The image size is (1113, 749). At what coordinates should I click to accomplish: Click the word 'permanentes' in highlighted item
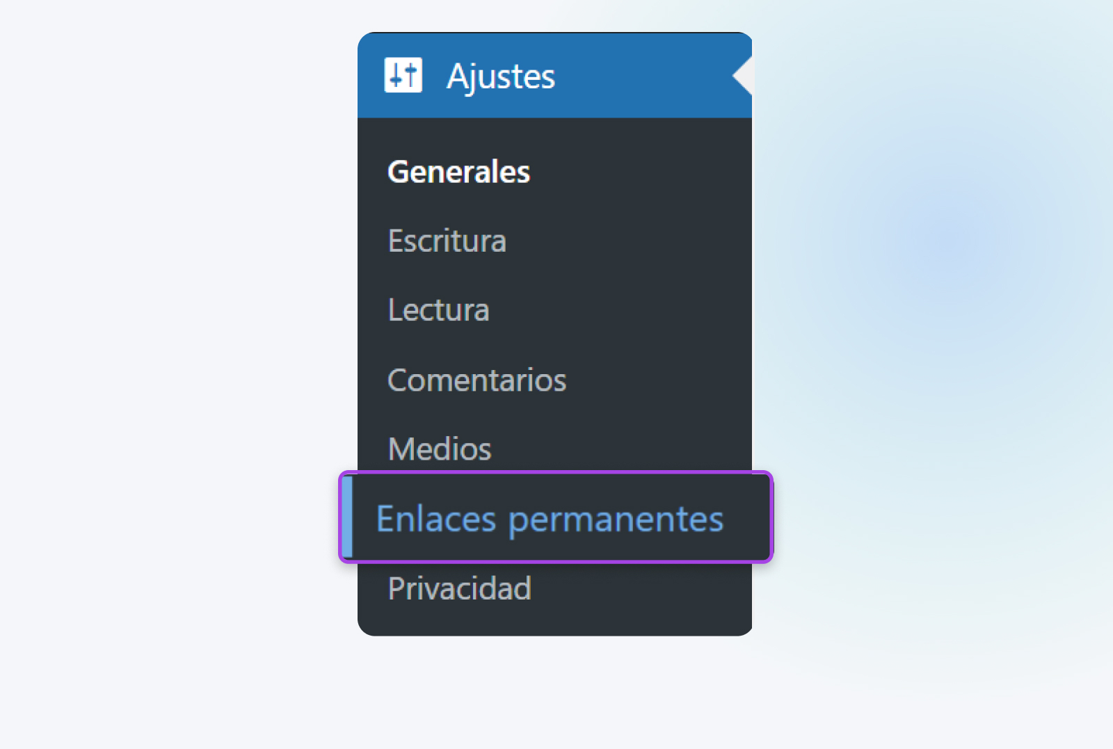coord(616,520)
